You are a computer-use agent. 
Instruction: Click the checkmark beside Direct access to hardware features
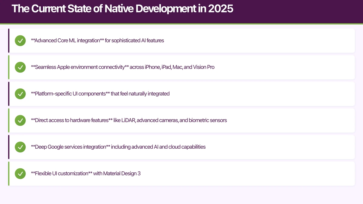click(x=20, y=120)
